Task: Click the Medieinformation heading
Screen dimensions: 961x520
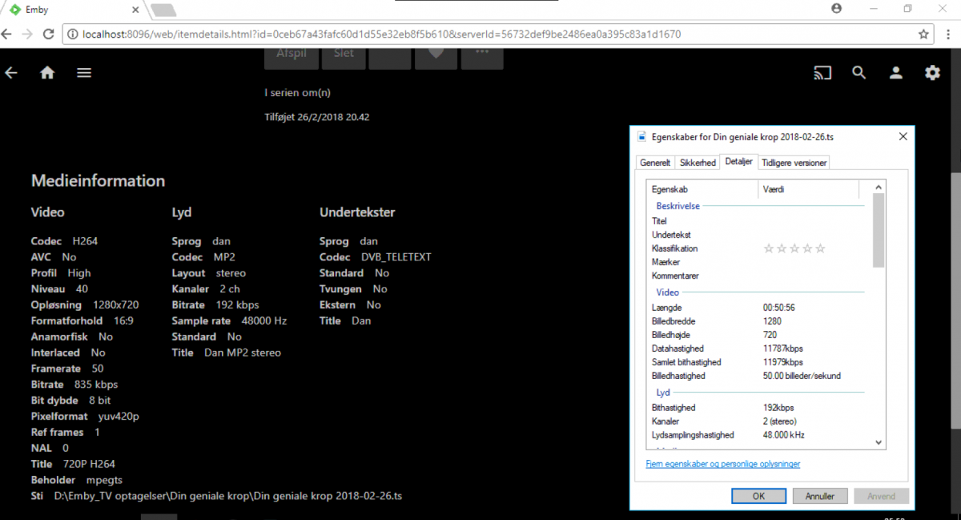Action: pyautogui.click(x=98, y=181)
